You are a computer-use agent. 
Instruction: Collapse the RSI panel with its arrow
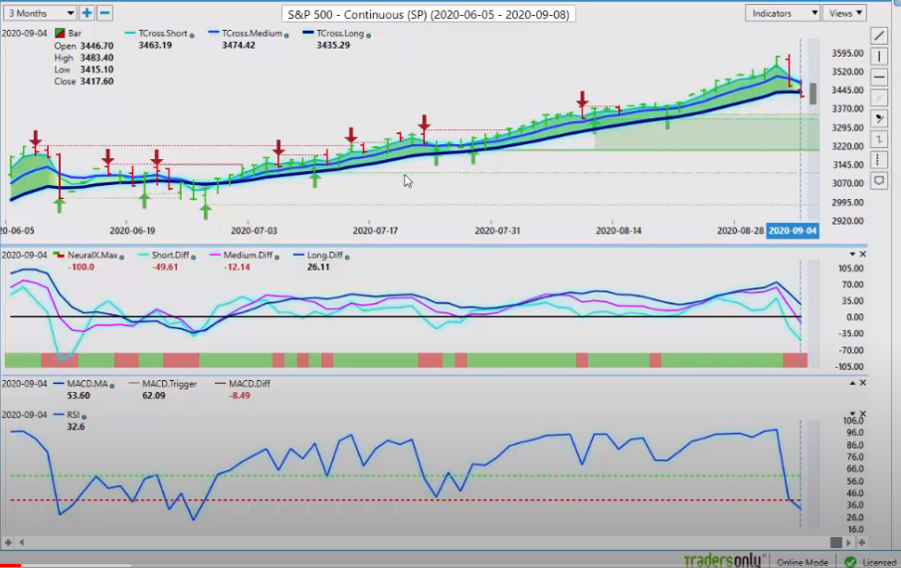click(852, 414)
